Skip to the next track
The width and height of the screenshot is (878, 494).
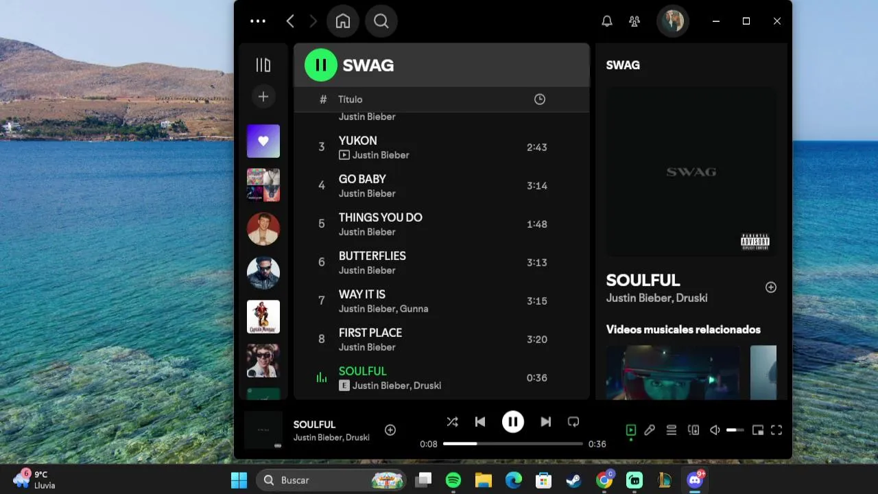[x=546, y=422]
